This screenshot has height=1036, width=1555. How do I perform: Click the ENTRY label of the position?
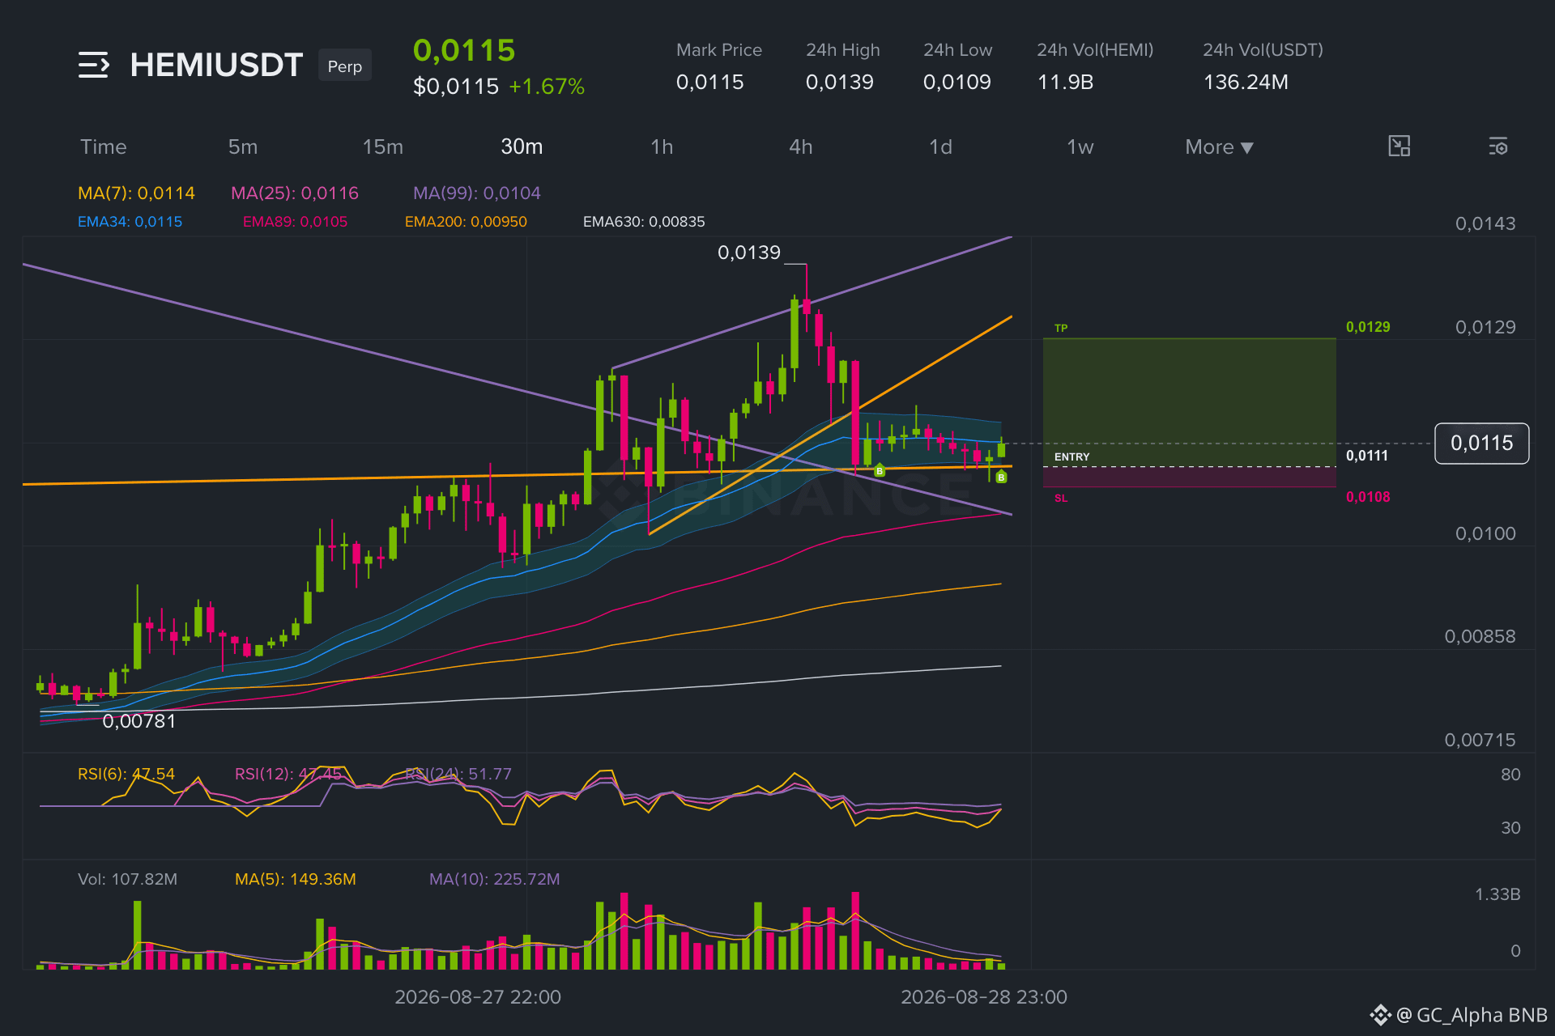coord(1071,457)
